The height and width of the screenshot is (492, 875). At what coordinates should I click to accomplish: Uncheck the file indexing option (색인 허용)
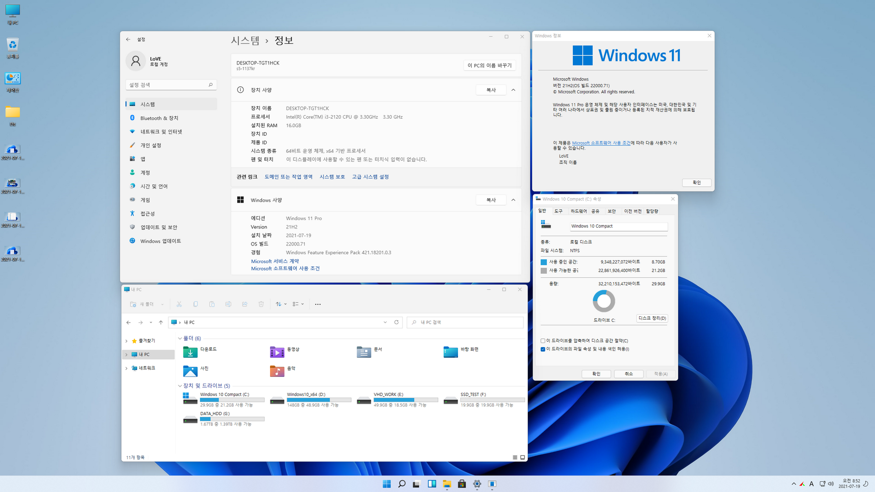point(543,349)
